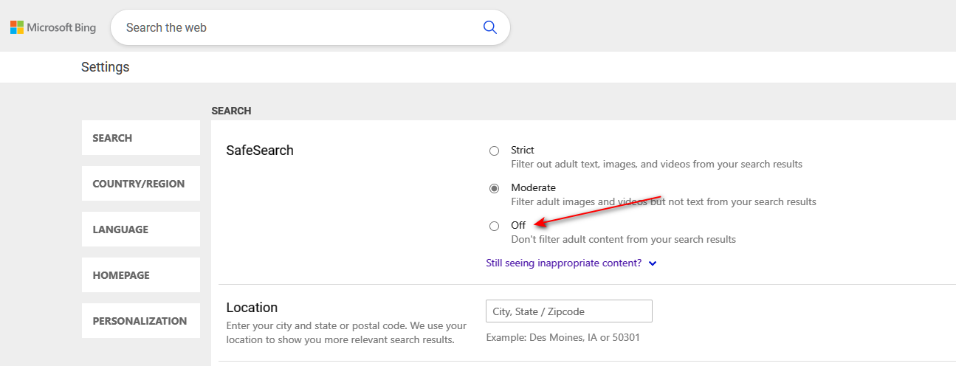Open the Homepage settings tab
The image size is (956, 366).
pos(140,275)
